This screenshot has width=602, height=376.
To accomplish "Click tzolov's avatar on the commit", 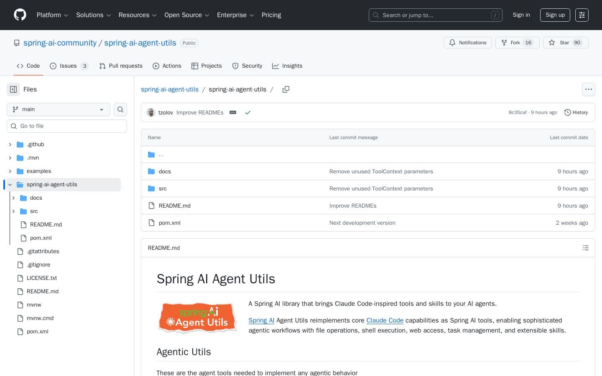I will 151,112.
